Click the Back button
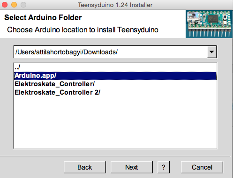The image size is (233, 178). point(85,167)
